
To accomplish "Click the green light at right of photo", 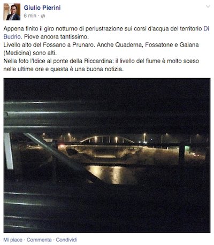I will (x=187, y=148).
